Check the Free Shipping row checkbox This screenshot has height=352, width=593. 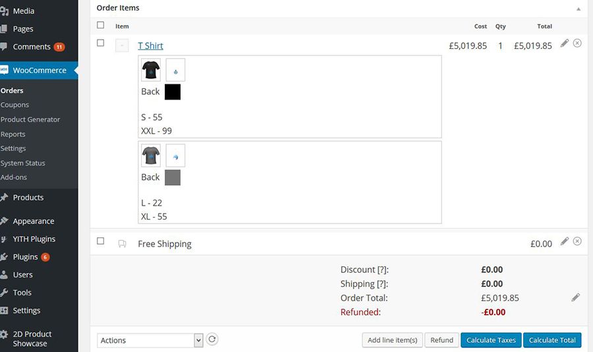pyautogui.click(x=100, y=241)
